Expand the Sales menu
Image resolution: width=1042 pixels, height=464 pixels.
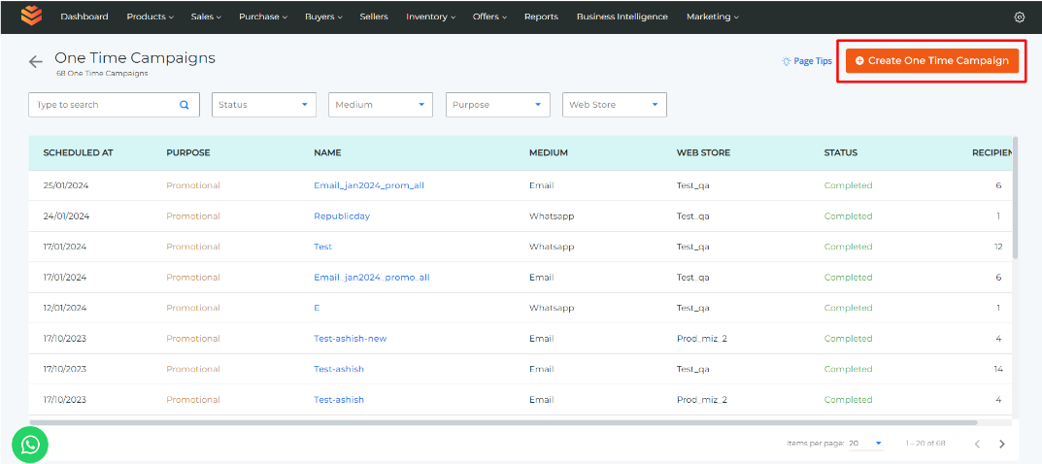[206, 17]
